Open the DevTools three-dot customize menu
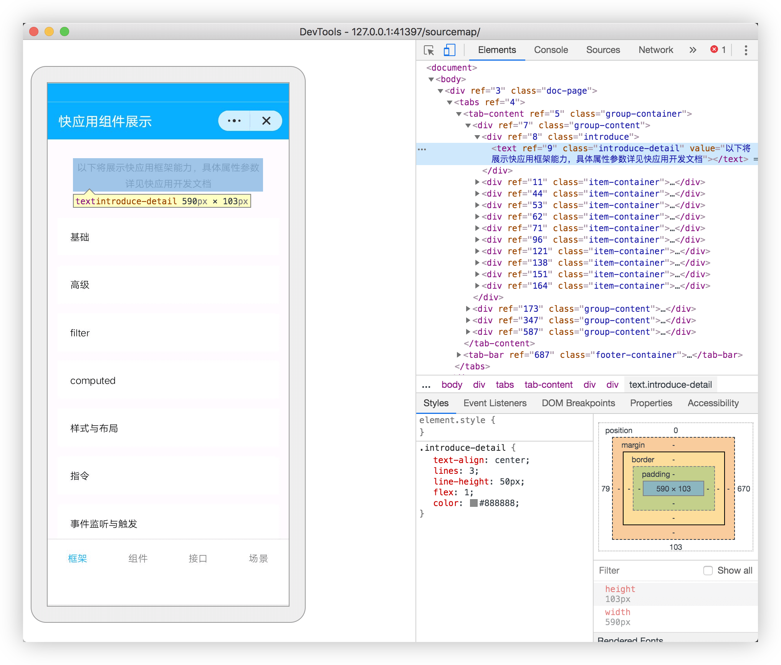 [746, 50]
